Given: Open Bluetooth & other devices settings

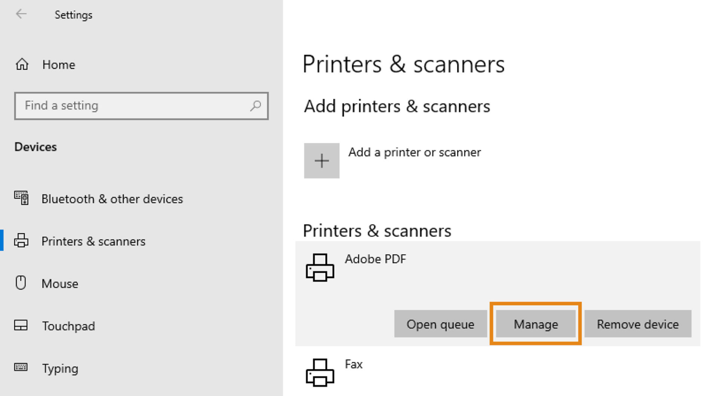Looking at the screenshot, I should [x=111, y=199].
